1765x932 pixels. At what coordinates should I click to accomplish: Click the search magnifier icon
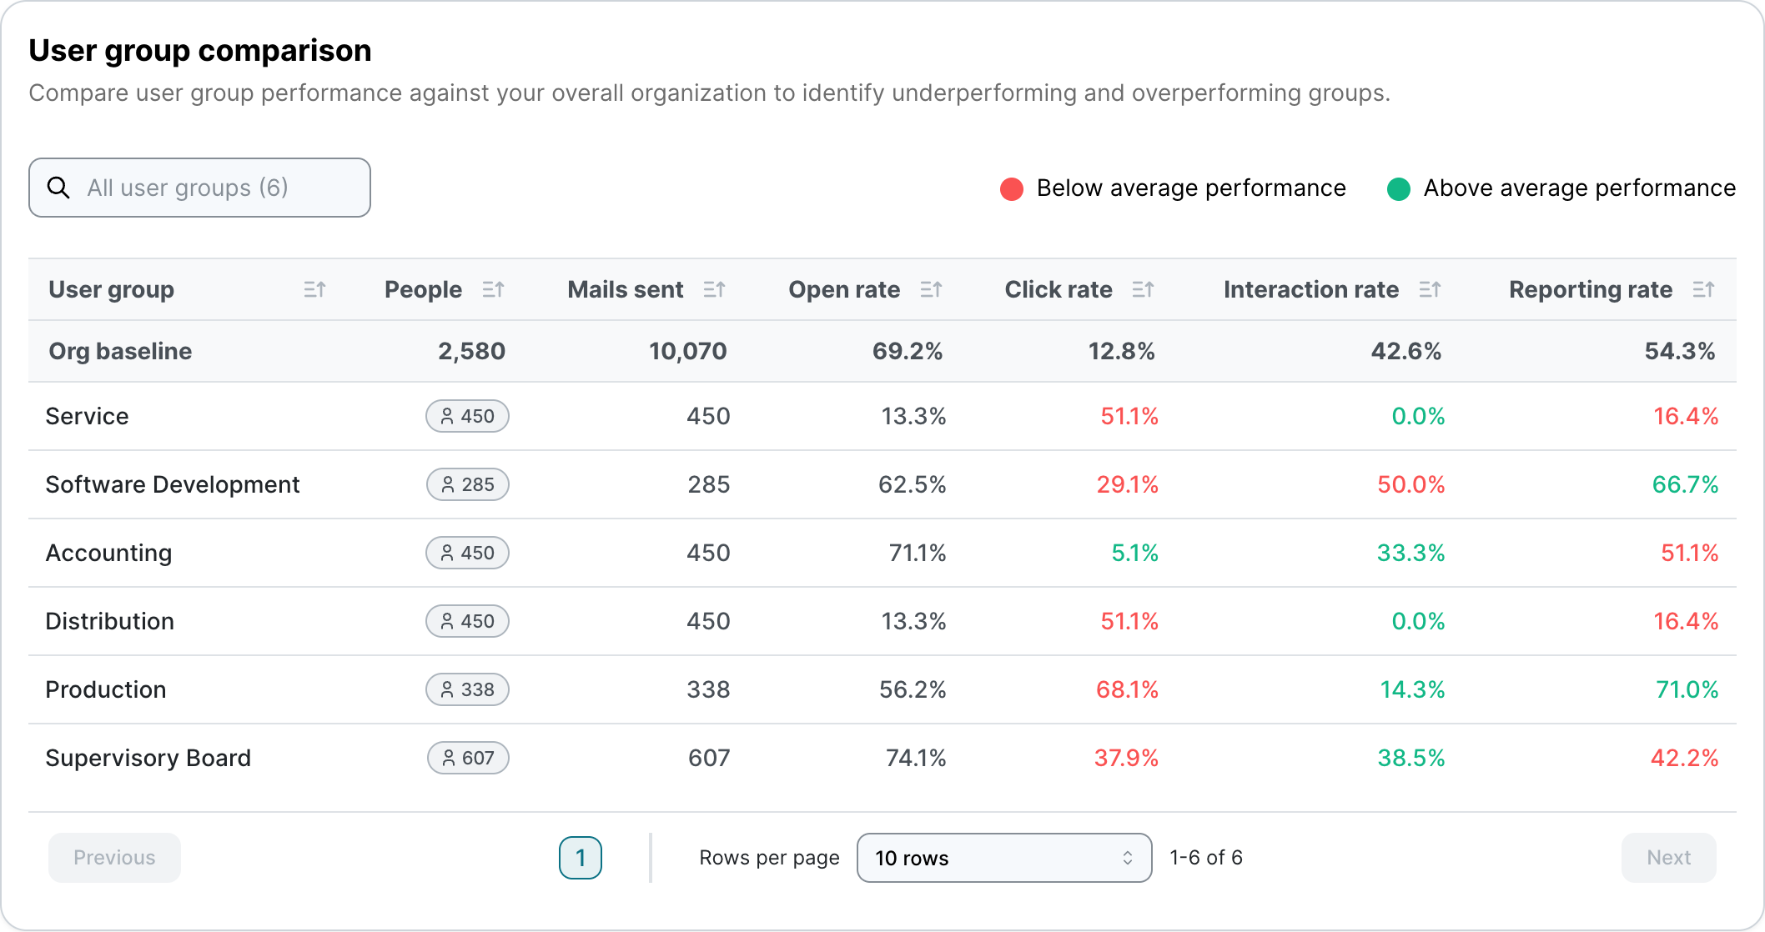[58, 187]
